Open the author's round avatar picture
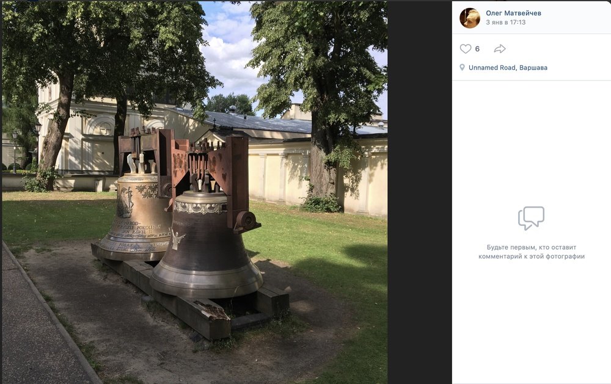The width and height of the screenshot is (611, 384). click(470, 18)
